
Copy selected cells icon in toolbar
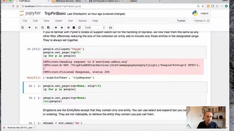tap(42, 28)
